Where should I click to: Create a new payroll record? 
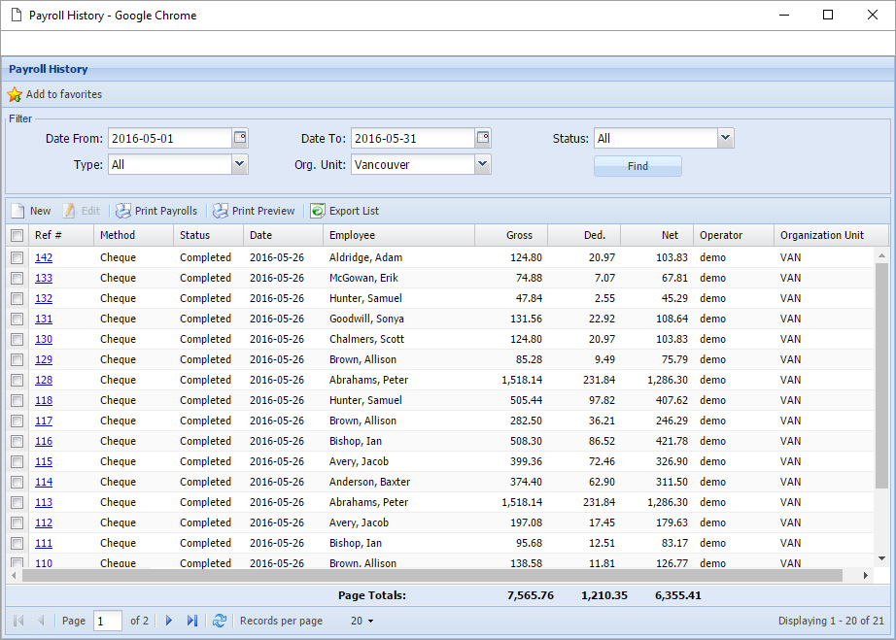(31, 210)
